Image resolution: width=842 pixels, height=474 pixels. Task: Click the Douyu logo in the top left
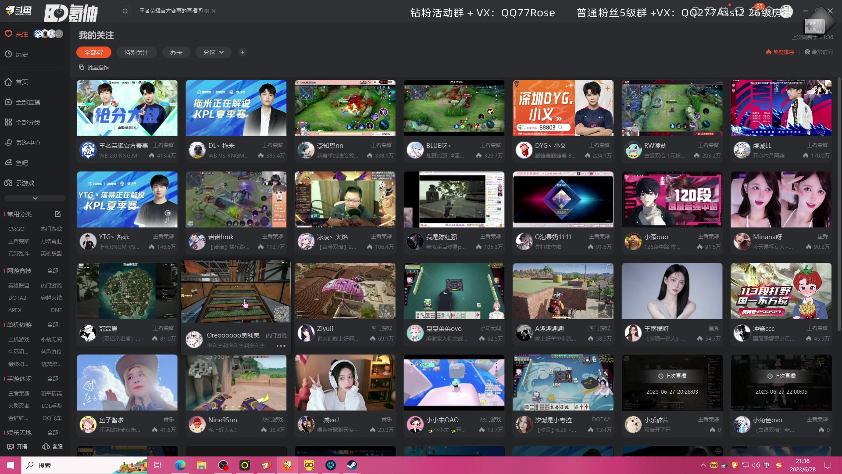point(18,11)
